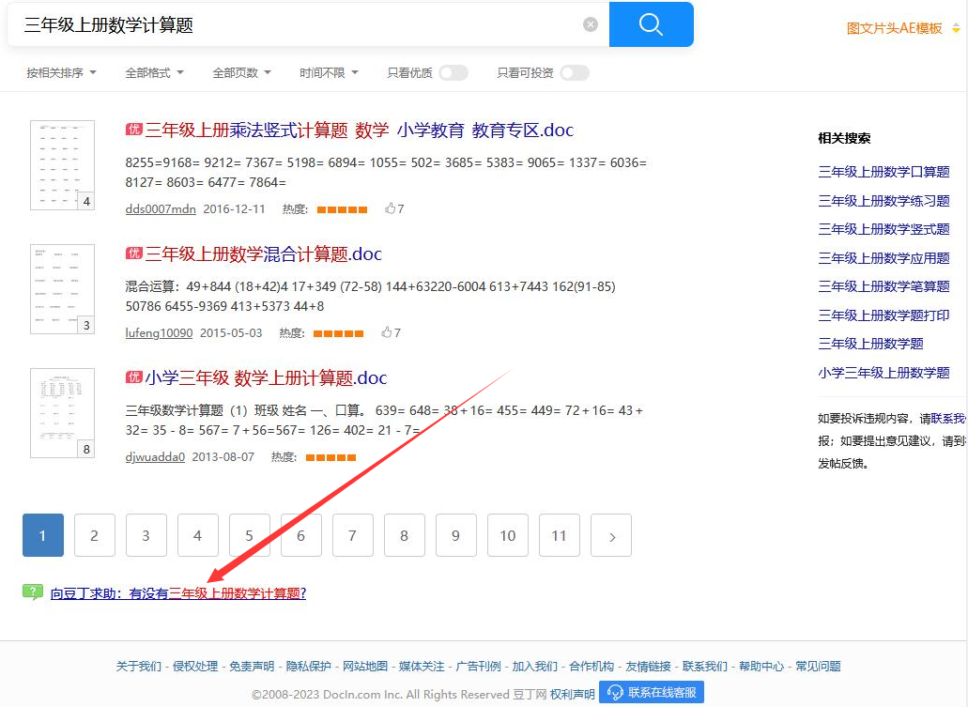
Task: Click the blue search magnifier button
Action: pyautogui.click(x=651, y=24)
